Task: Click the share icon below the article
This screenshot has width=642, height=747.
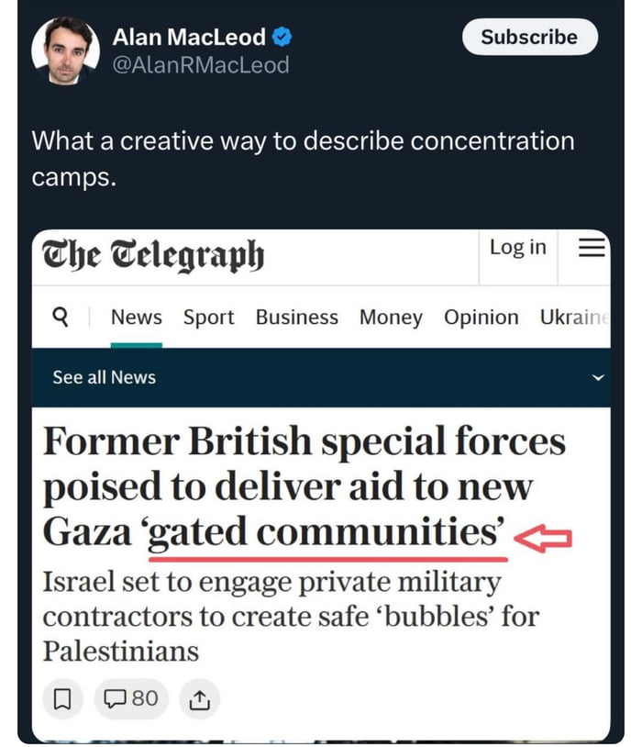Action: coord(198,698)
